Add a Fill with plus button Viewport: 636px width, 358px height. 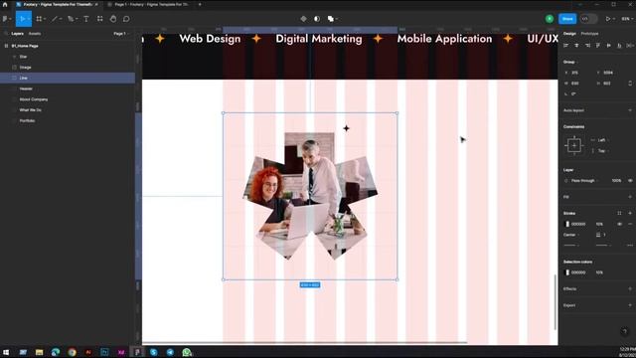pyautogui.click(x=630, y=197)
